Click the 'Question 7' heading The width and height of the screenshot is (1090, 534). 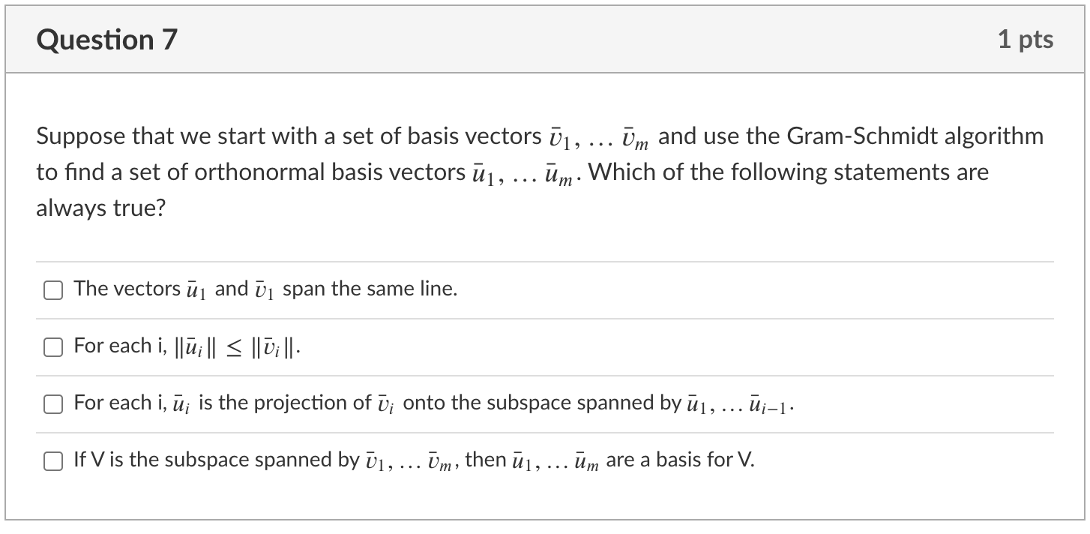[106, 39]
